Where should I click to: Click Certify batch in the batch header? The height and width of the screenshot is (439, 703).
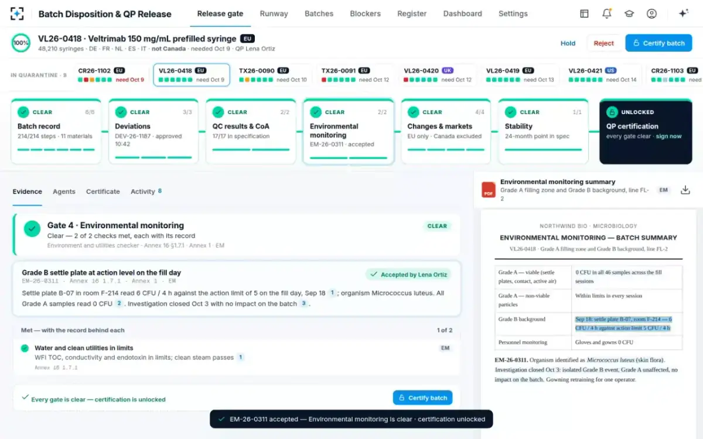[658, 43]
